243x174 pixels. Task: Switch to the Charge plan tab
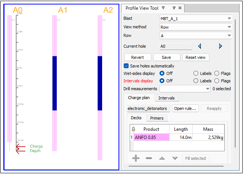pos(139,98)
